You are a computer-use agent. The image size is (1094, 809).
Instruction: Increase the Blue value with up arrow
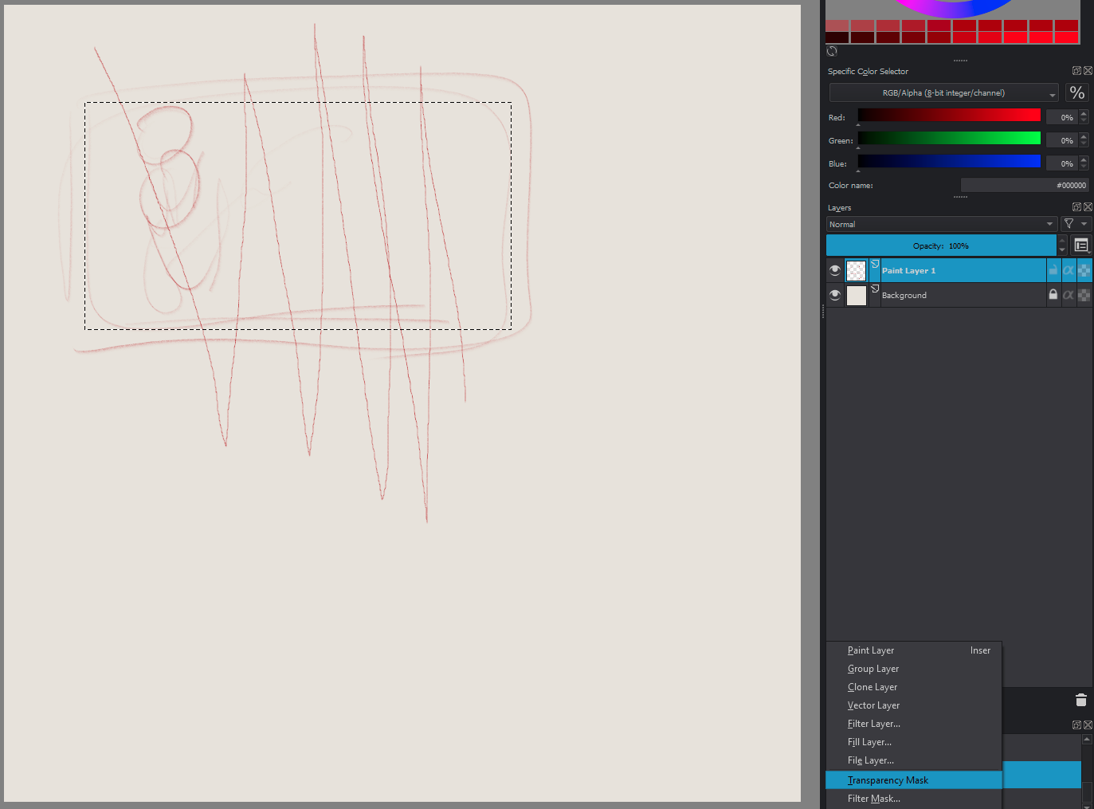point(1084,160)
